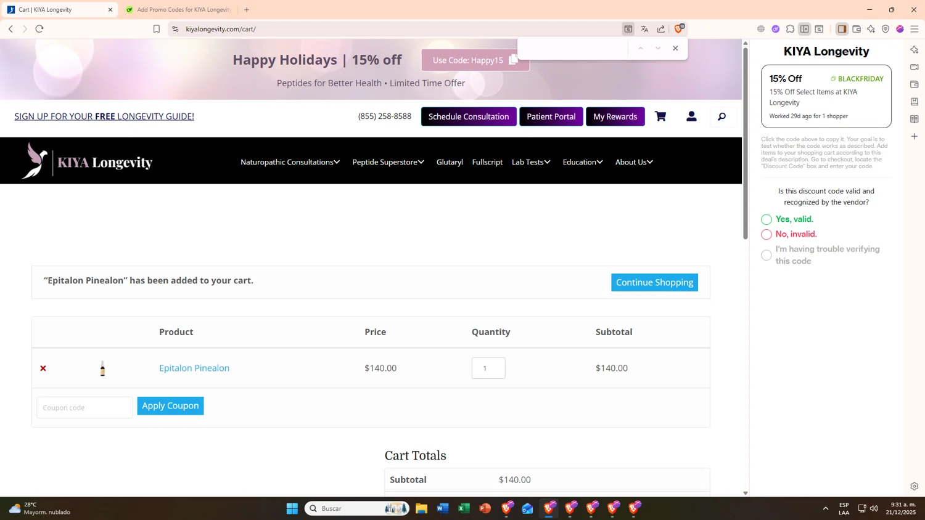Open the Patient Portal button
The width and height of the screenshot is (925, 520).
[x=551, y=116]
